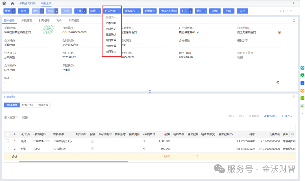The width and height of the screenshot is (305, 181).
Task: Click the 刷新 button
Action: click(x=215, y=11)
